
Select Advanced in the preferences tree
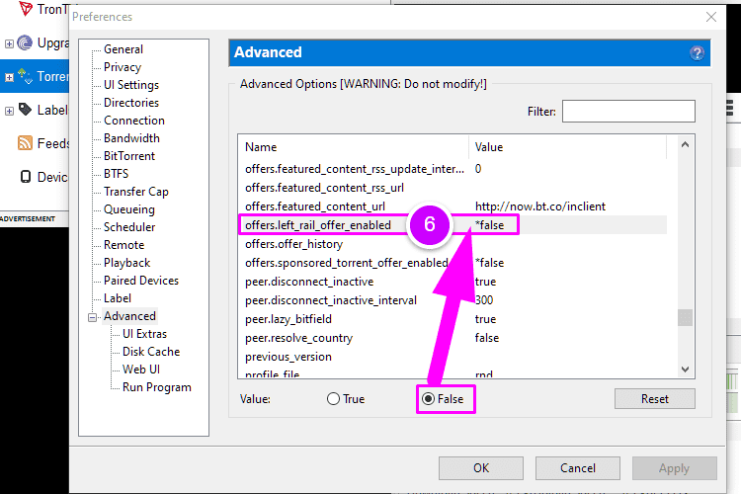click(x=129, y=316)
